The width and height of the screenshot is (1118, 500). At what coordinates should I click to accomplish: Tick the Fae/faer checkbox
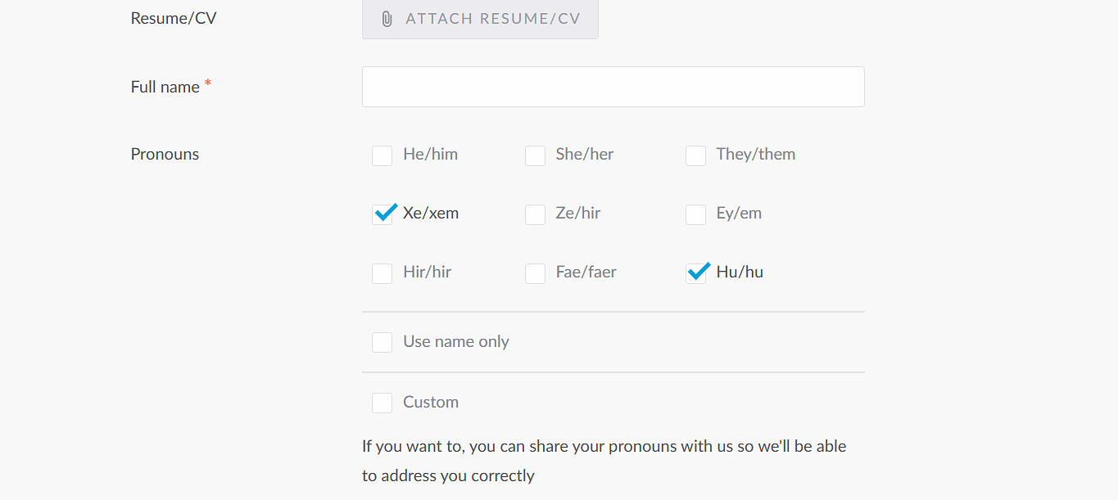point(535,273)
